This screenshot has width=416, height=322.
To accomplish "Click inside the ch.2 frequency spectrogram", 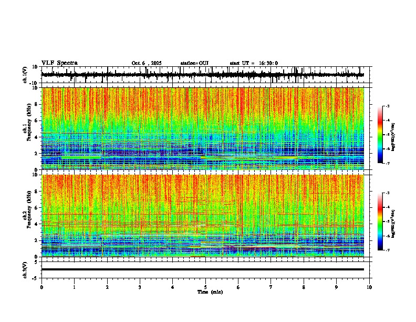I will [203, 216].
